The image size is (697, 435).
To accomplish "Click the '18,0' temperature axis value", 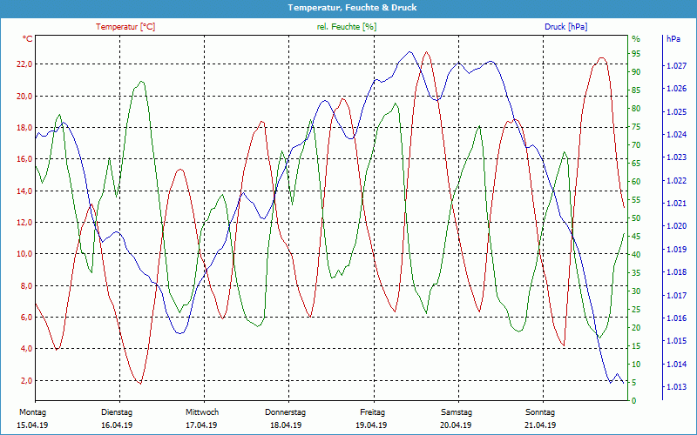I will (24, 127).
